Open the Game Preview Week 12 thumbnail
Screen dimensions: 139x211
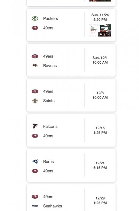click(100, 30)
